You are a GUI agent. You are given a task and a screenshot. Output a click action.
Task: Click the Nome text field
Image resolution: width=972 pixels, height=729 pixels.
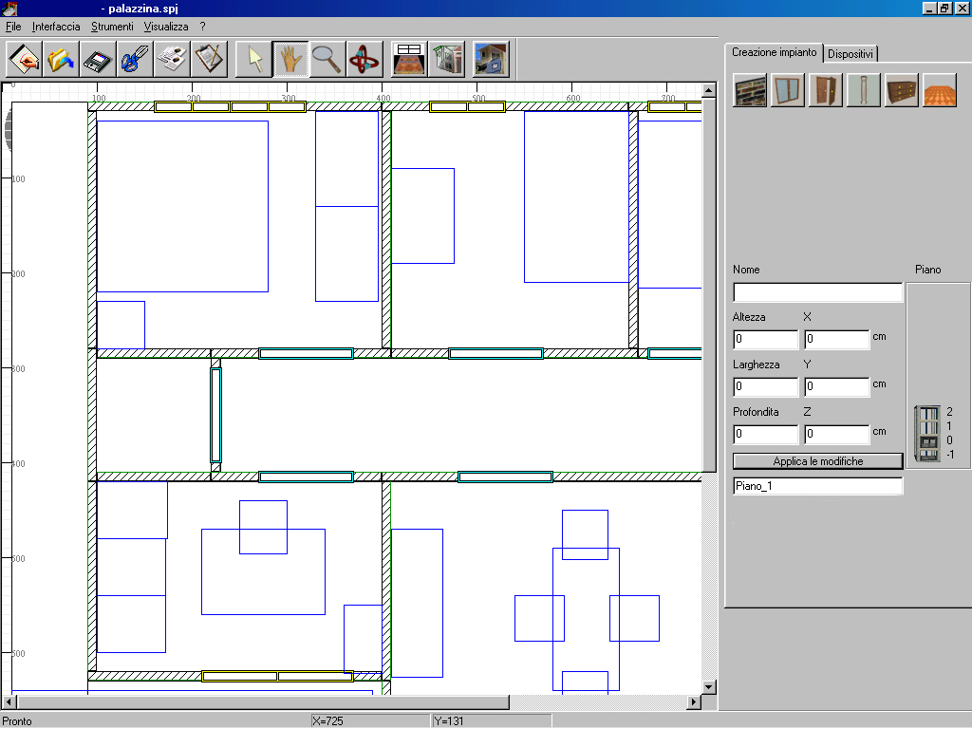coord(817,293)
